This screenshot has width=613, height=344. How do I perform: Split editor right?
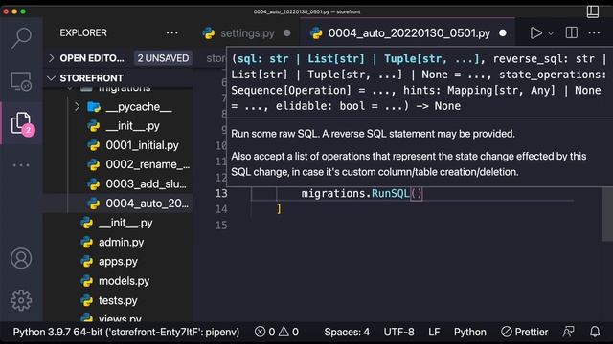click(571, 33)
